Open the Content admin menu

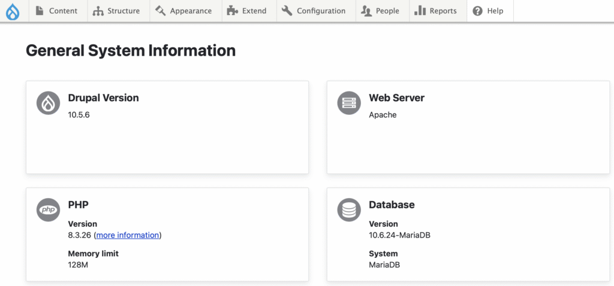coord(58,11)
